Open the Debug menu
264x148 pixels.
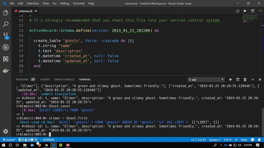tap(64, 3)
